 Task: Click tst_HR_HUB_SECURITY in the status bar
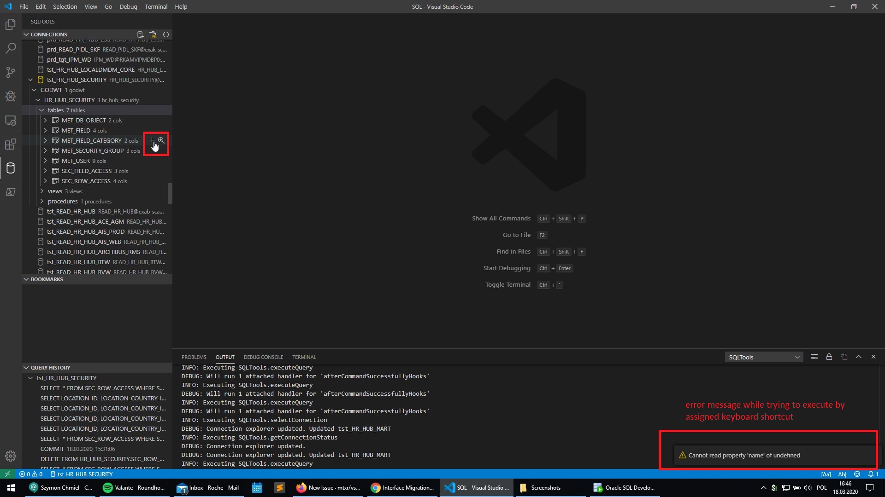click(x=82, y=474)
